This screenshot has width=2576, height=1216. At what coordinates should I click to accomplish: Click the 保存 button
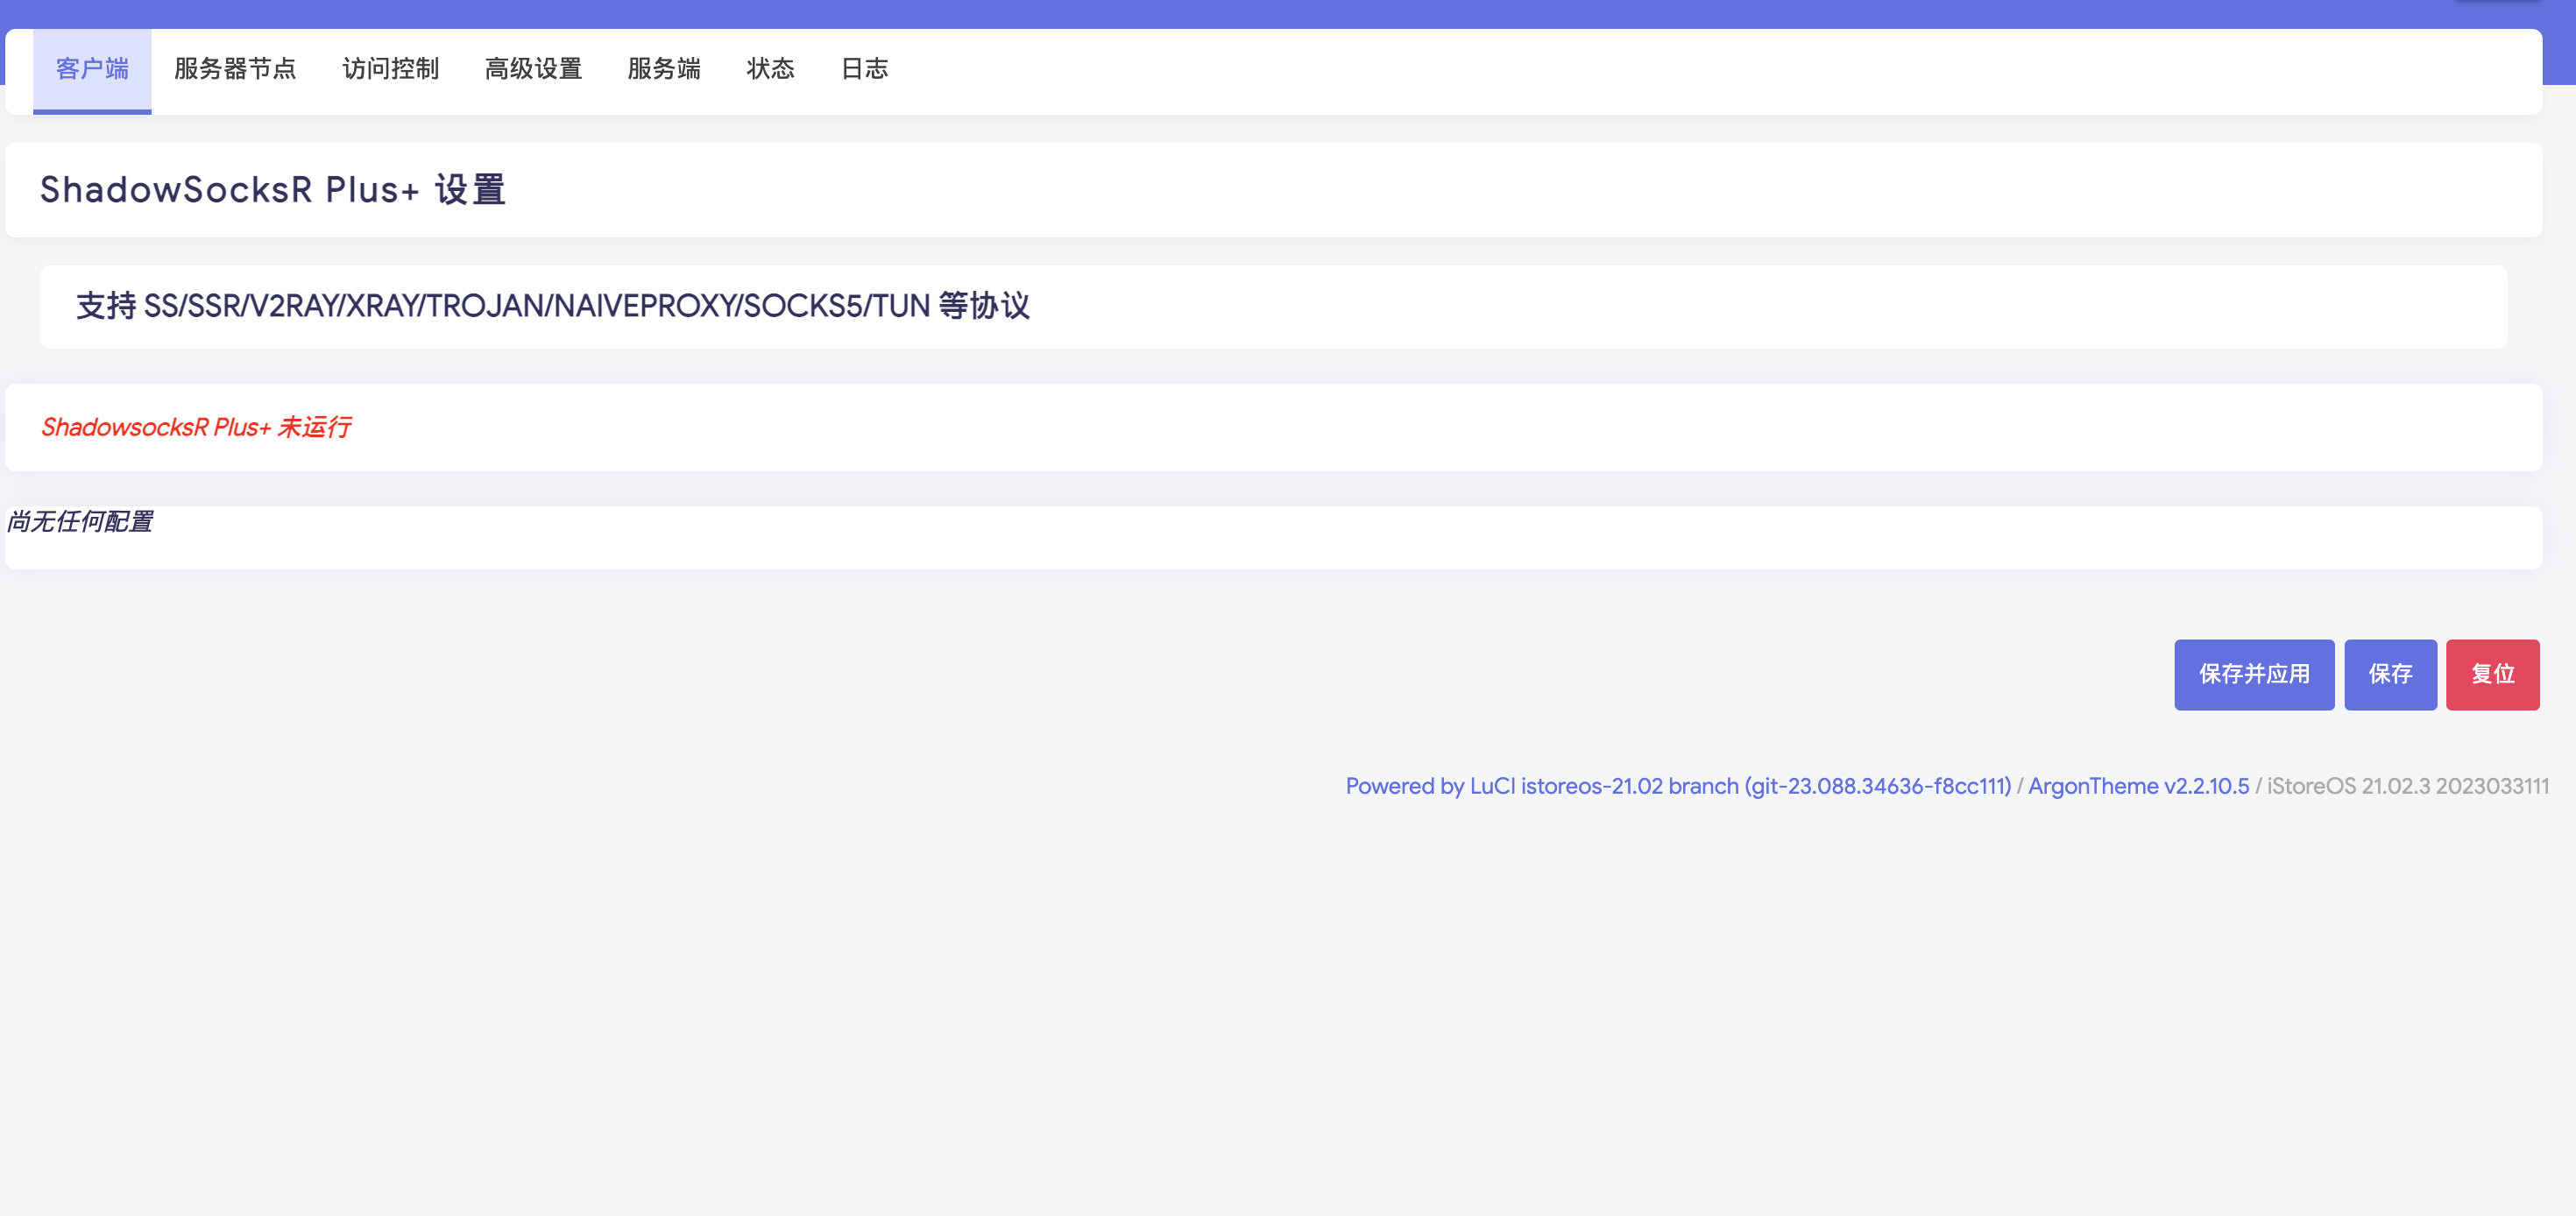[2390, 674]
